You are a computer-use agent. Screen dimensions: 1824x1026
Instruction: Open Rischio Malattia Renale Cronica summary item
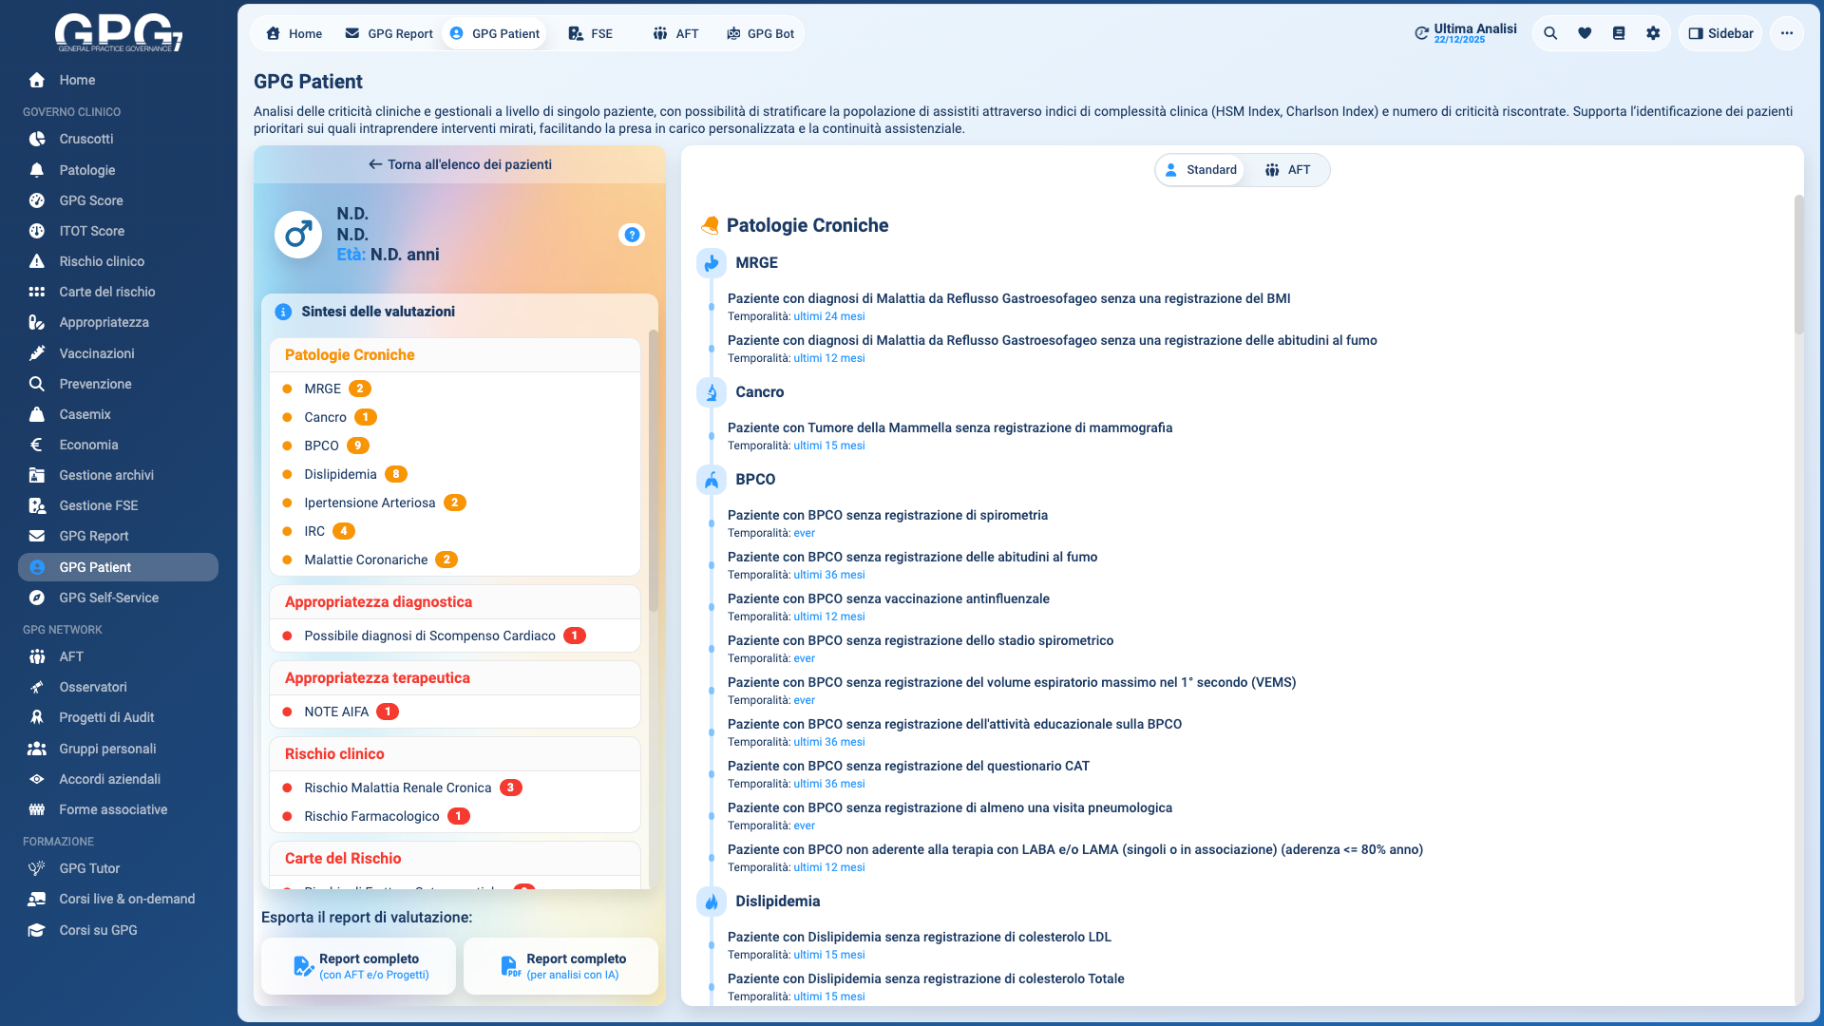(x=397, y=788)
